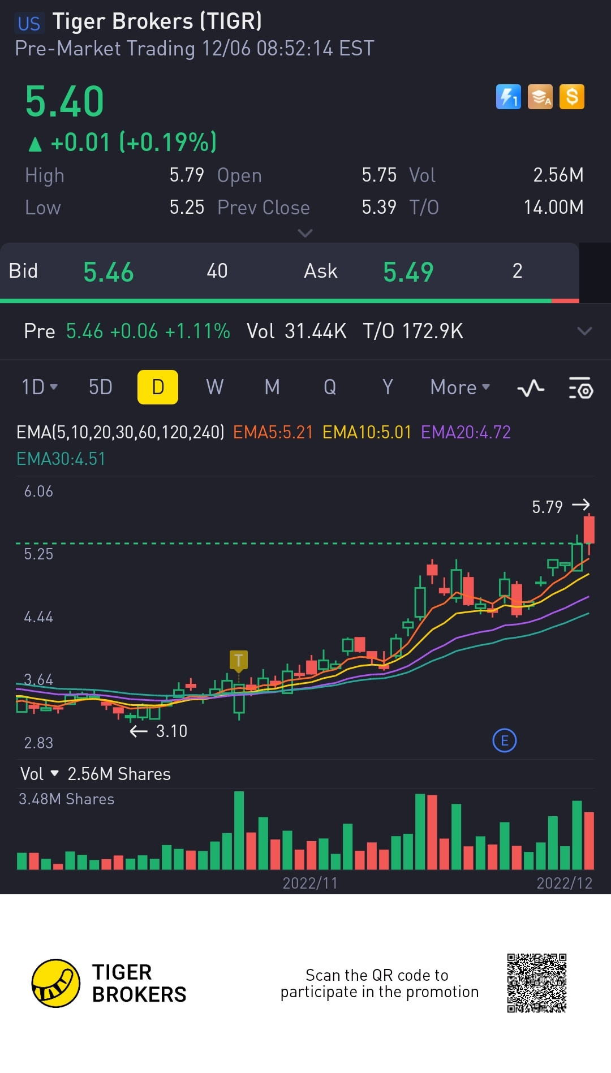
Task: Tap the 5.79 high price label on chart
Action: click(x=547, y=507)
